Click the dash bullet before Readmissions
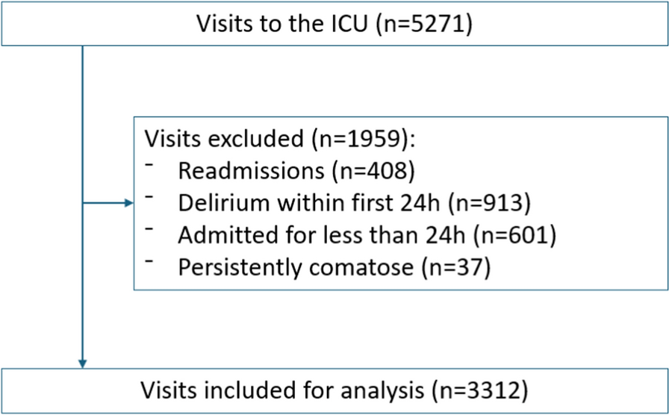The height and width of the screenshot is (415, 669). tap(150, 165)
